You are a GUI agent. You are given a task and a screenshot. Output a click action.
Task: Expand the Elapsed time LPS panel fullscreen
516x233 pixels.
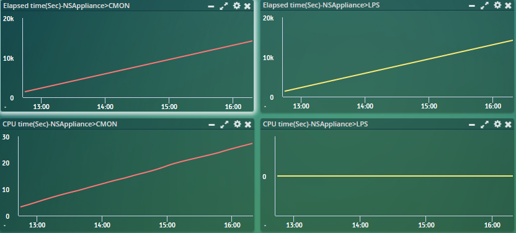(x=484, y=5)
